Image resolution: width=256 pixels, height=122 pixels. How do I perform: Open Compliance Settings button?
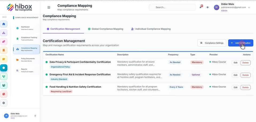click(x=212, y=43)
